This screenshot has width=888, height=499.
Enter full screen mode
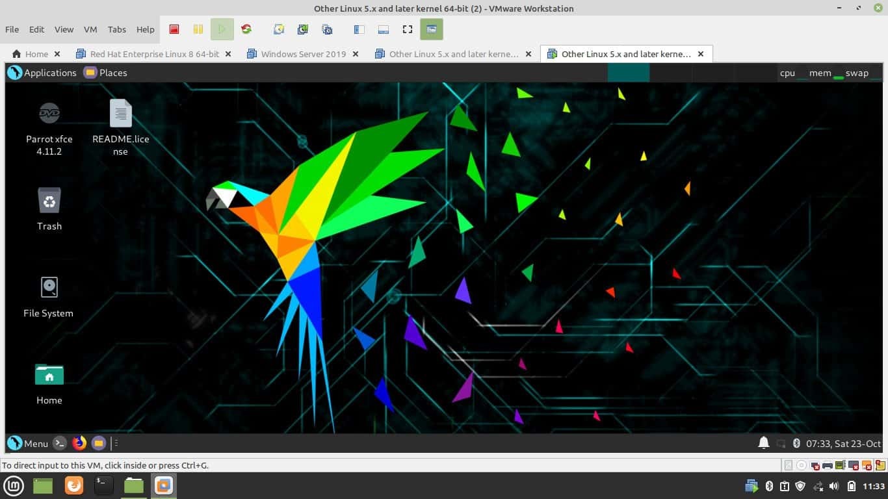coord(408,29)
